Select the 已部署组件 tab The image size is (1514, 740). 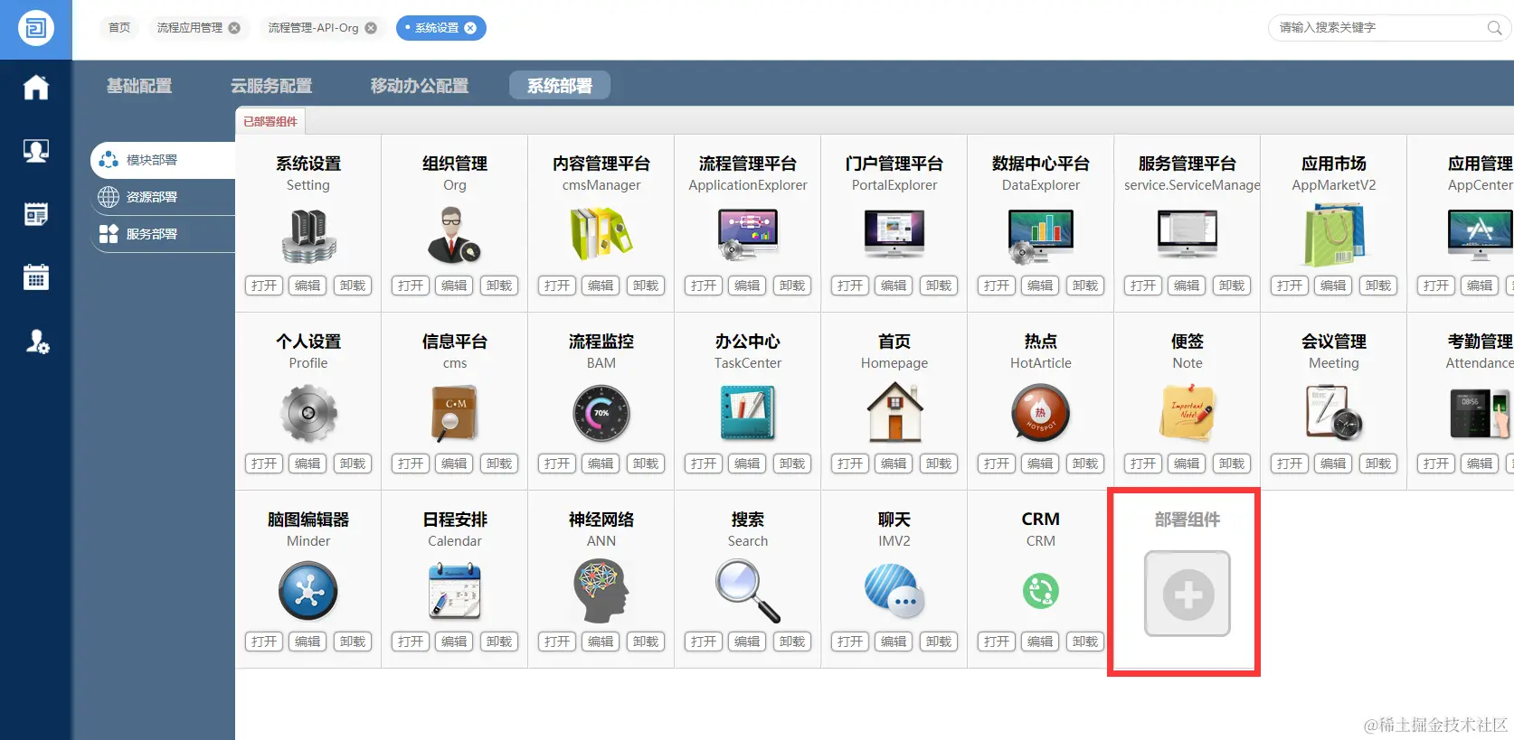[x=270, y=121]
